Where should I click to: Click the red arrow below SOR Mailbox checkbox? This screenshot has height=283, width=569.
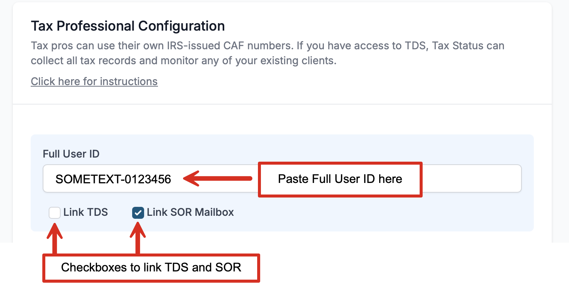tap(138, 238)
